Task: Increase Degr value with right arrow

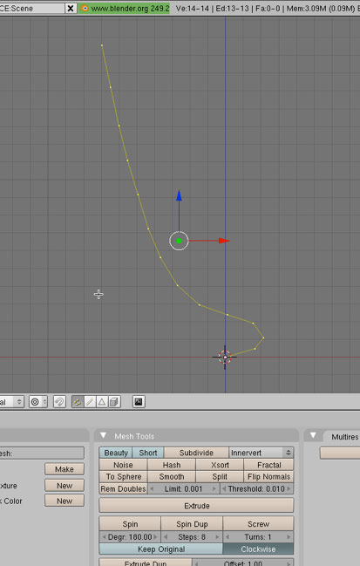Action: [156, 537]
